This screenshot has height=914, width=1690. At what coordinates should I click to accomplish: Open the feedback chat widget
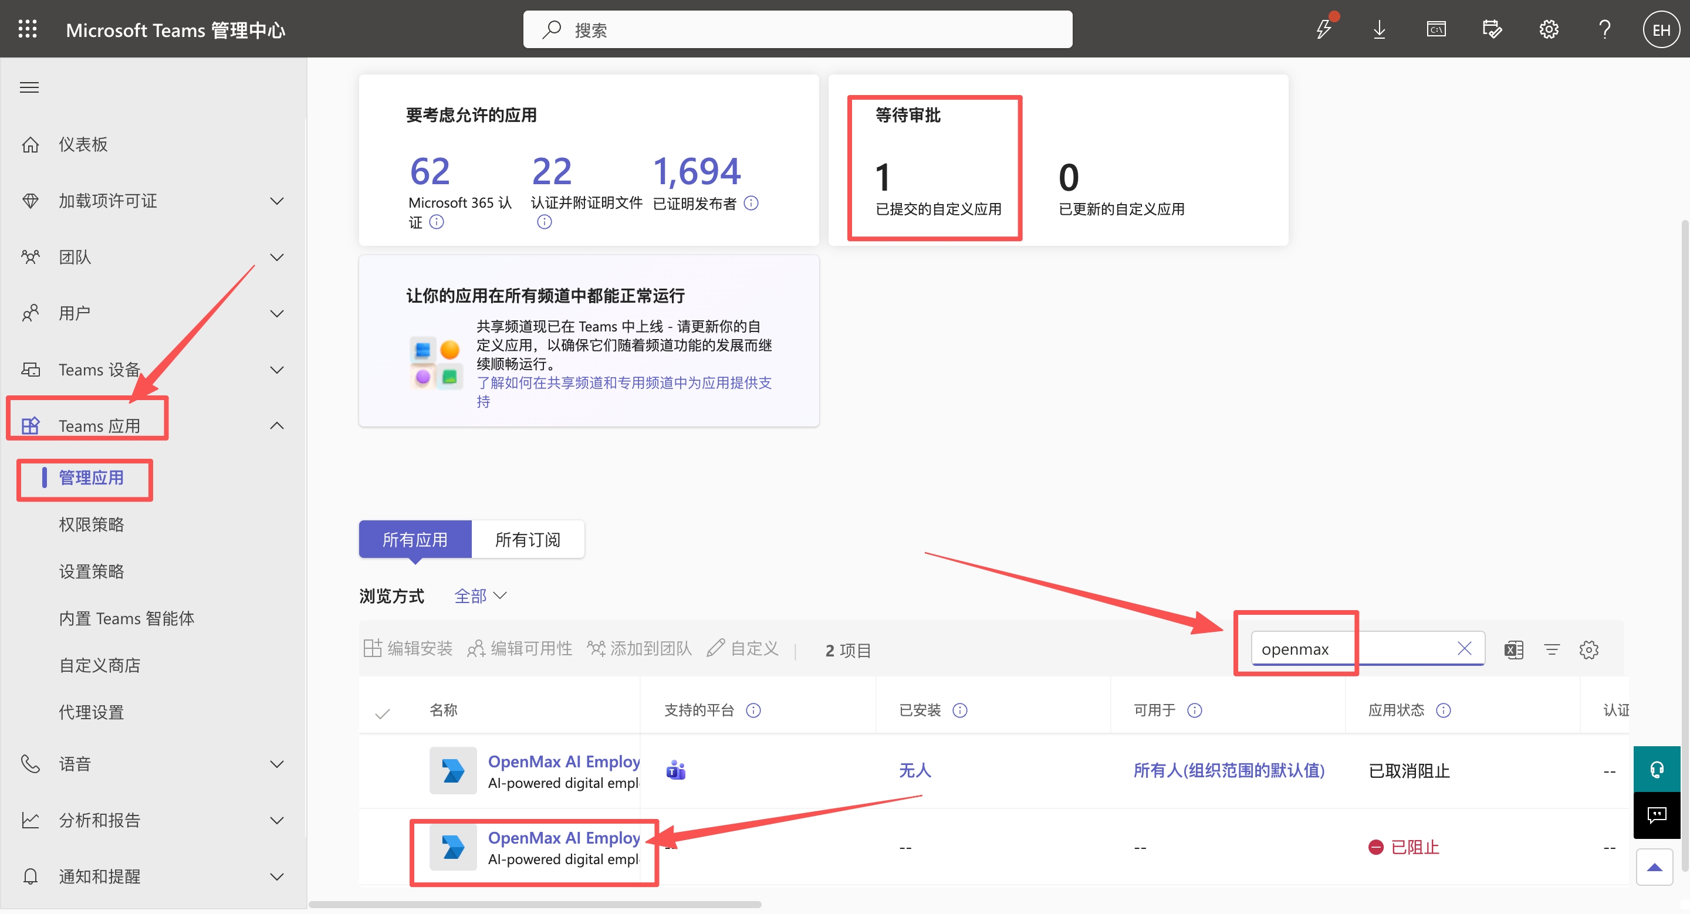1657,814
